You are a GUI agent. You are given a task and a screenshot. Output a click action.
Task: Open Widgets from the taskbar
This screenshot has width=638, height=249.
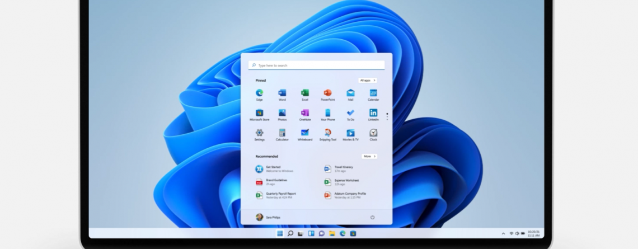pyautogui.click(x=311, y=233)
